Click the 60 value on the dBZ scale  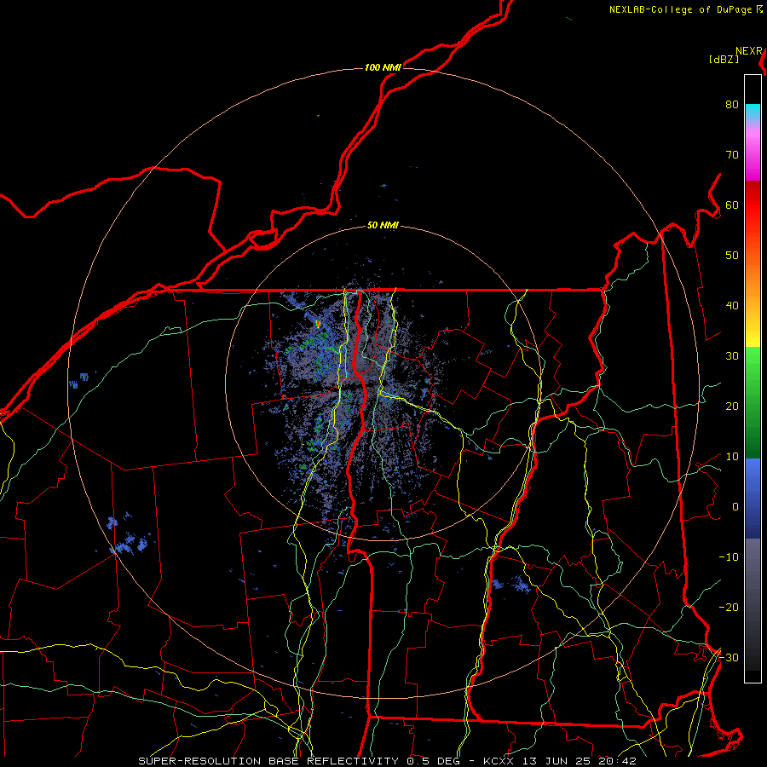(x=732, y=205)
